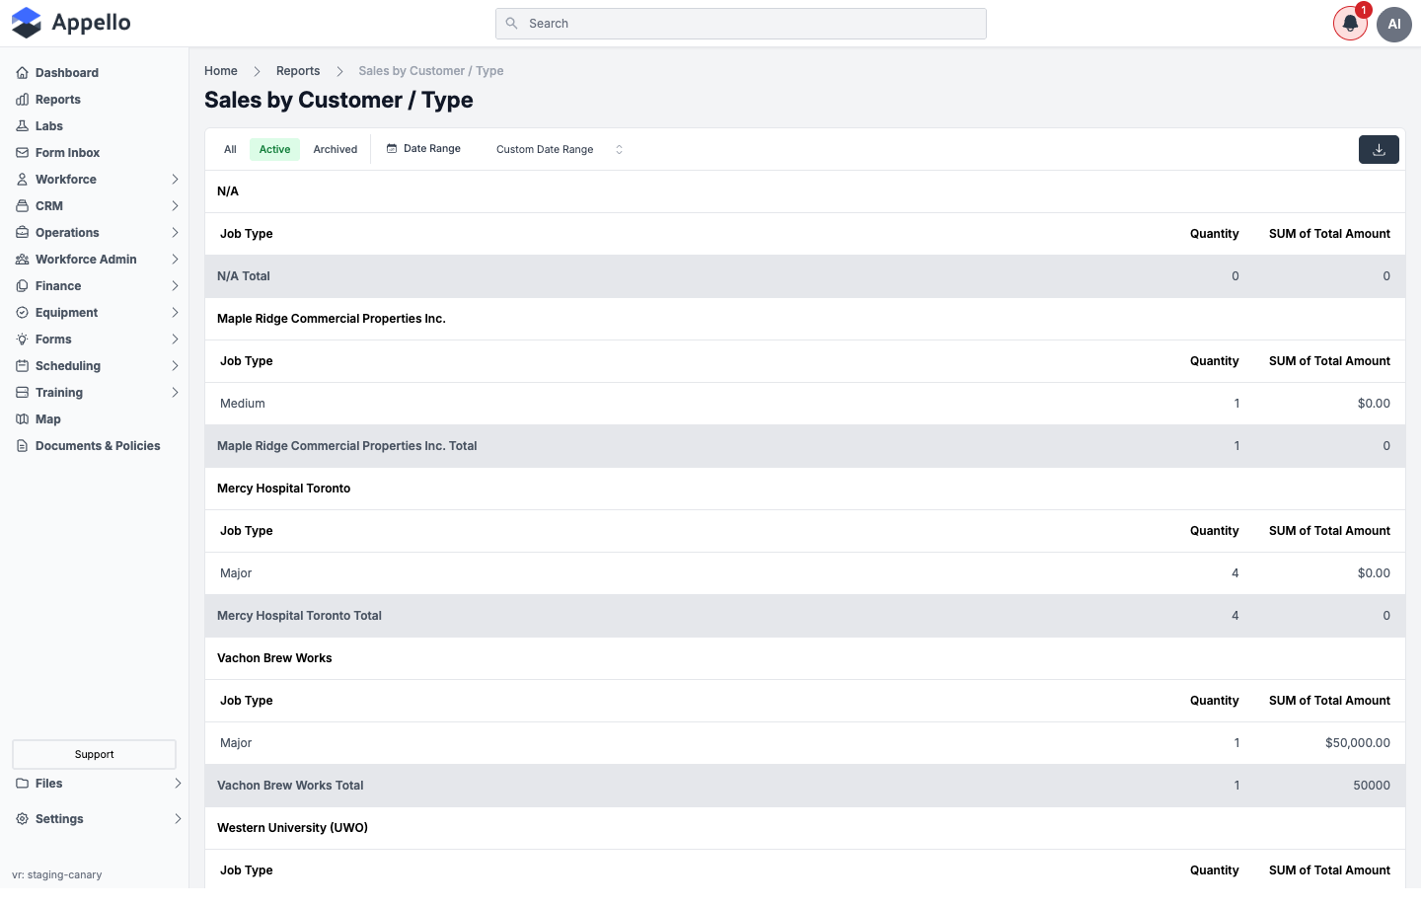Click the Files folder icon

click(x=22, y=784)
